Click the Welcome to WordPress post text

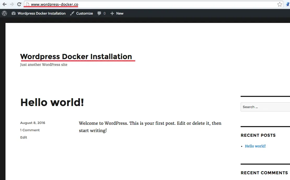click(x=150, y=127)
